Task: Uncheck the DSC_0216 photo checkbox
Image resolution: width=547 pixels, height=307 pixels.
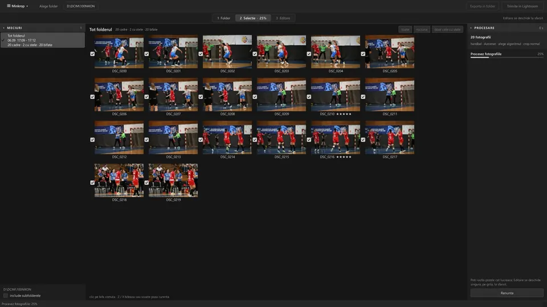Action: [309, 140]
